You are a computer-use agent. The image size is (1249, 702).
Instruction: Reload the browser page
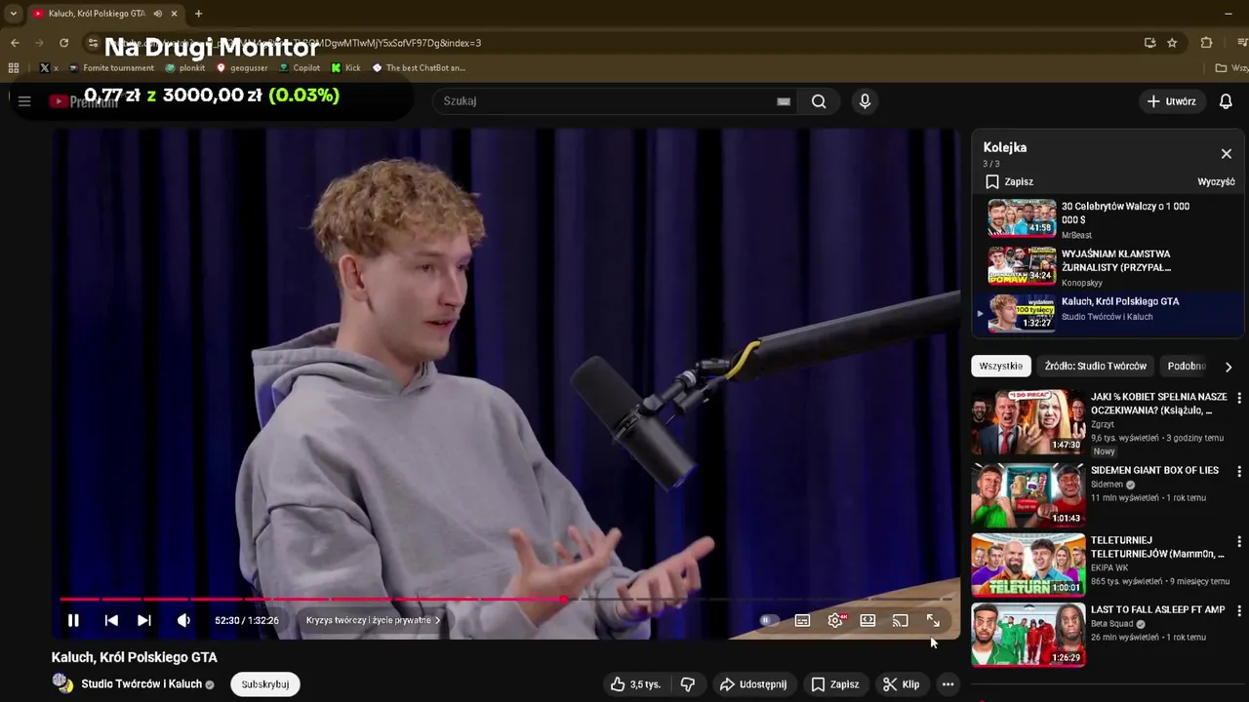tap(64, 43)
